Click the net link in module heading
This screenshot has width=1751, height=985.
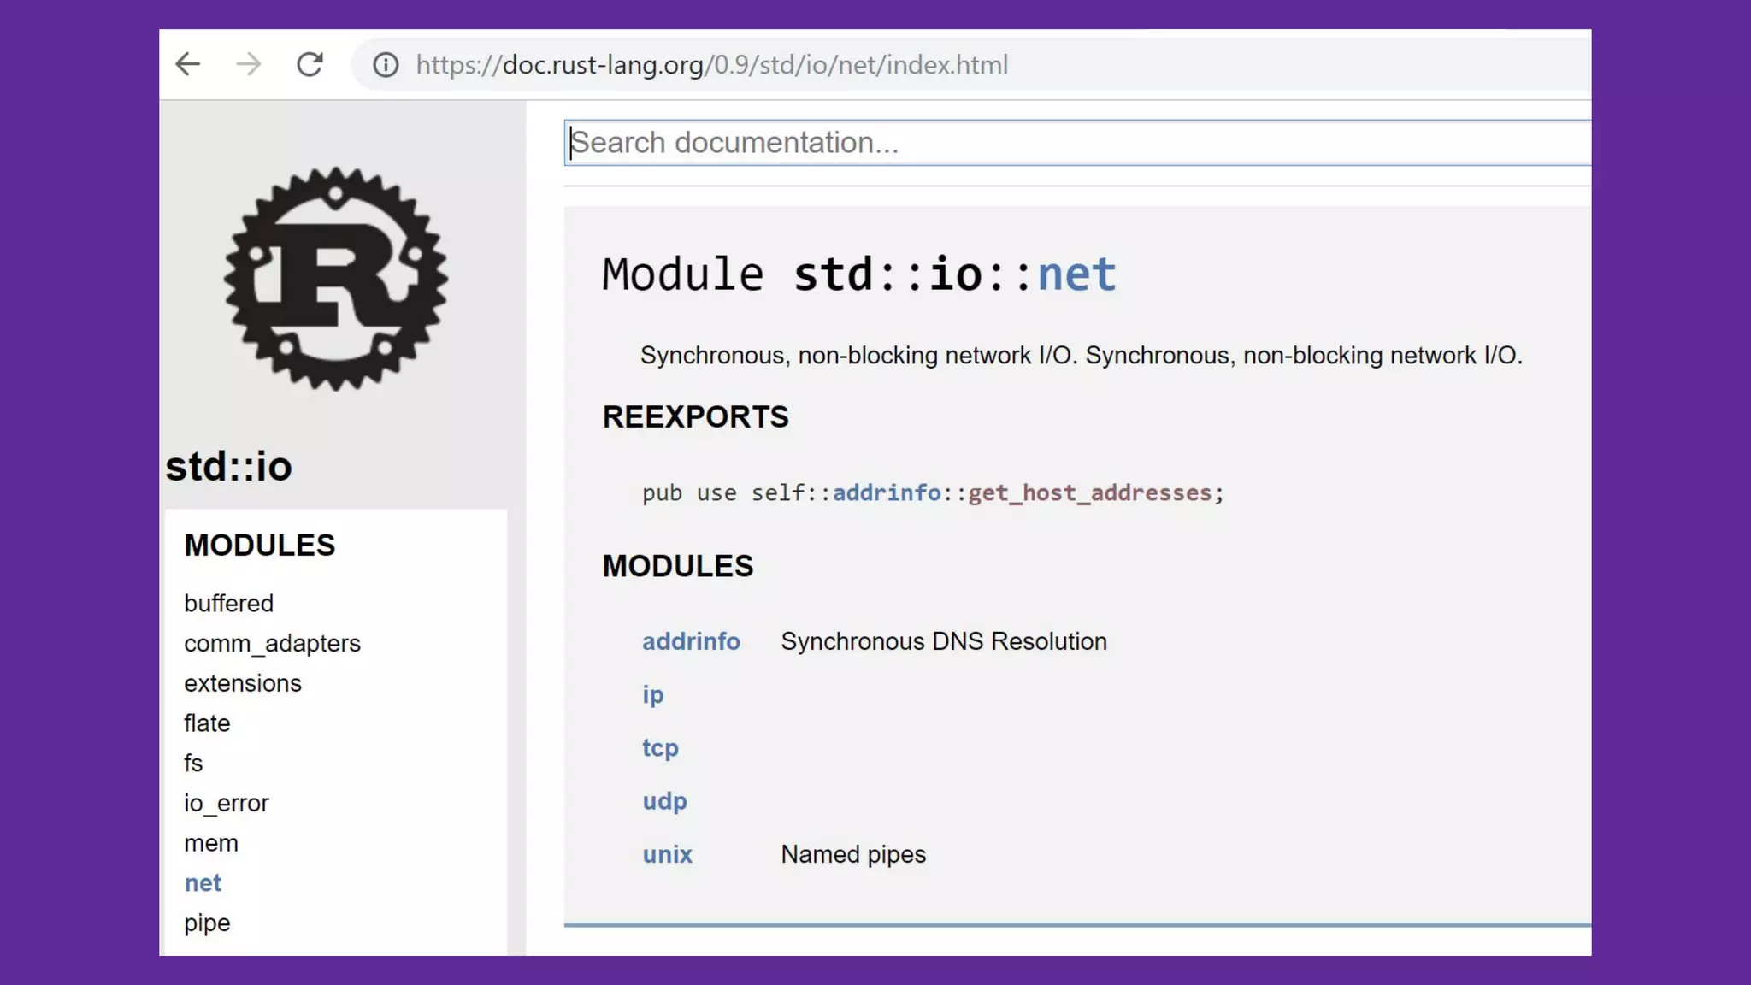pos(1076,274)
